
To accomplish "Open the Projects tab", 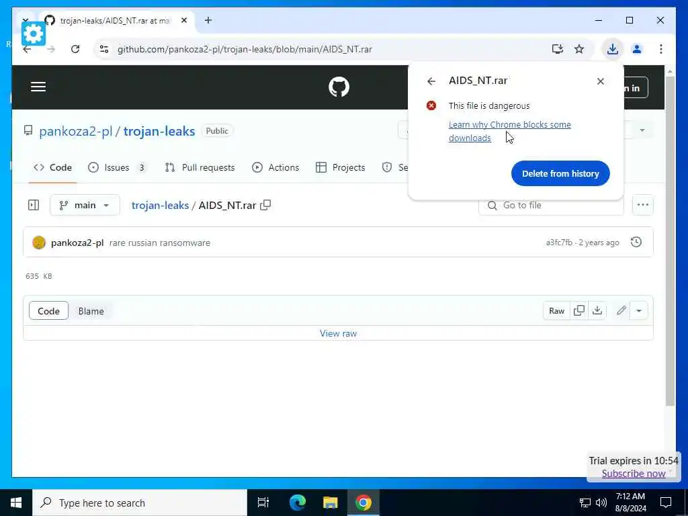I will tap(341, 167).
